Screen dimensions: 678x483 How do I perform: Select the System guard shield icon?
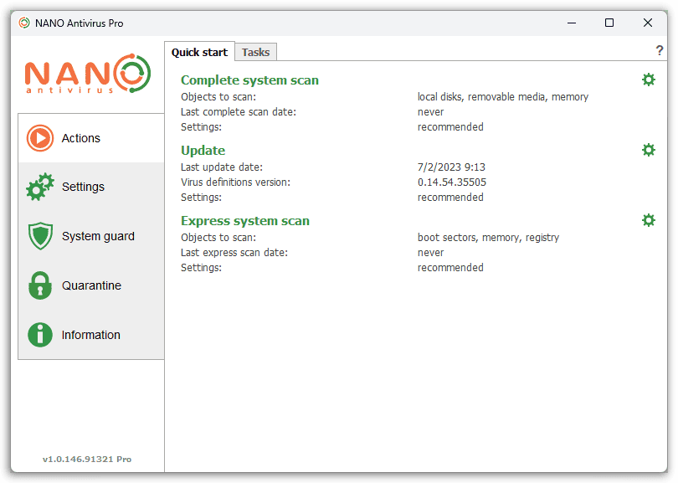[x=40, y=236]
